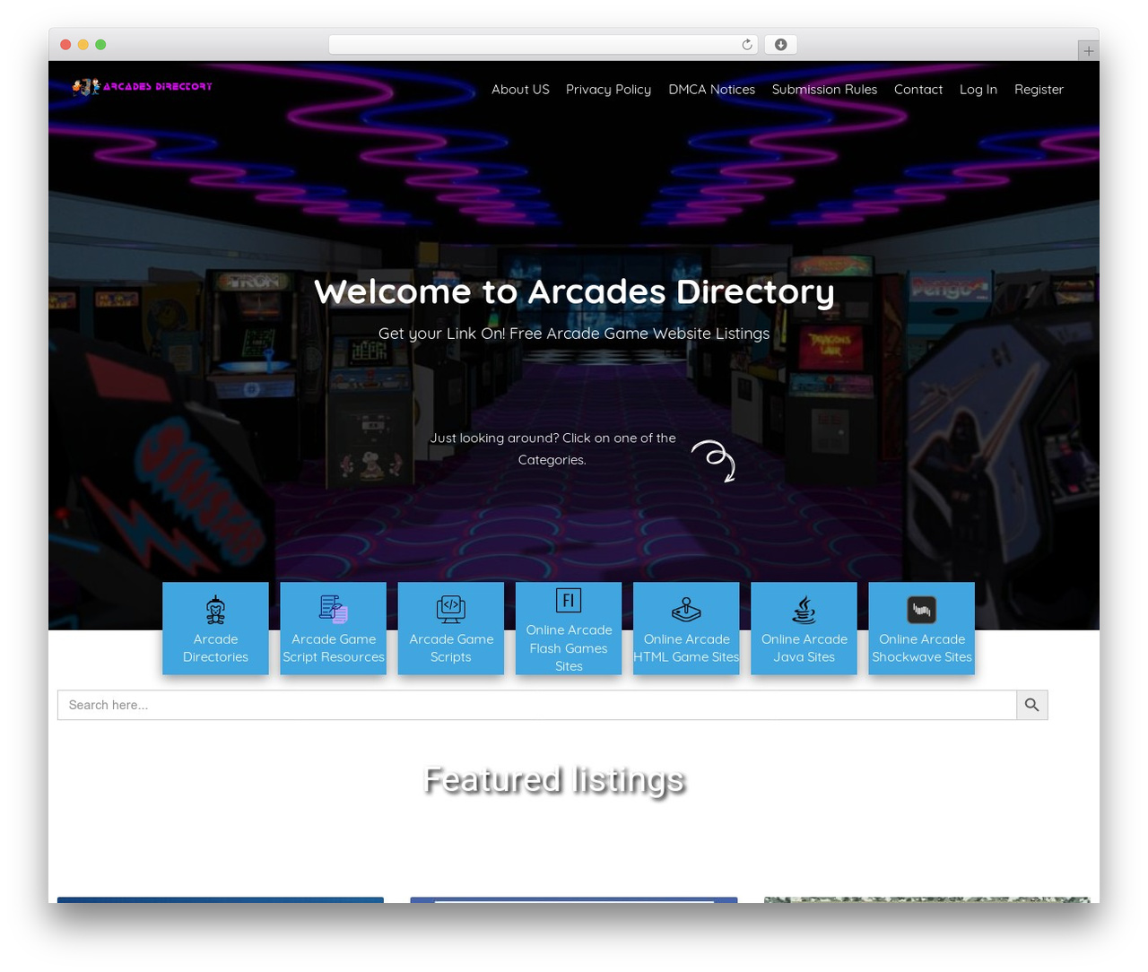1148x972 pixels.
Task: Click the Arcade Directories robot icon
Action: point(215,610)
